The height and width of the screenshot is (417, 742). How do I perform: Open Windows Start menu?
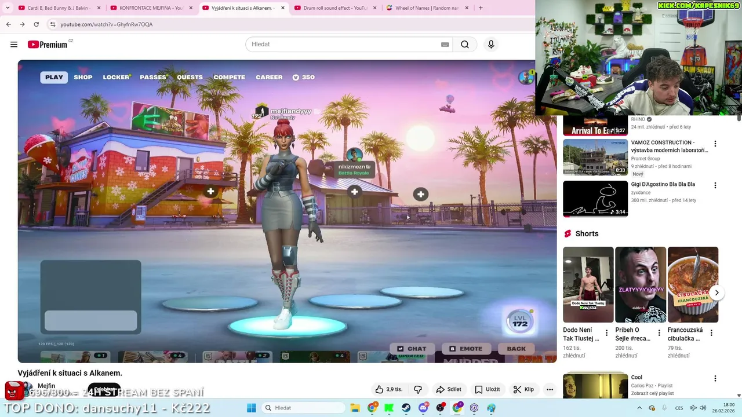point(251,408)
